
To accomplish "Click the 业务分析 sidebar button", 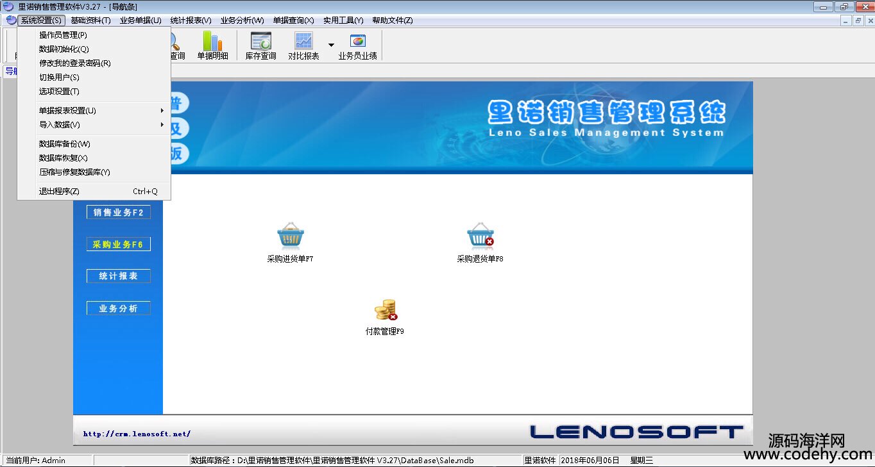I will pyautogui.click(x=119, y=308).
